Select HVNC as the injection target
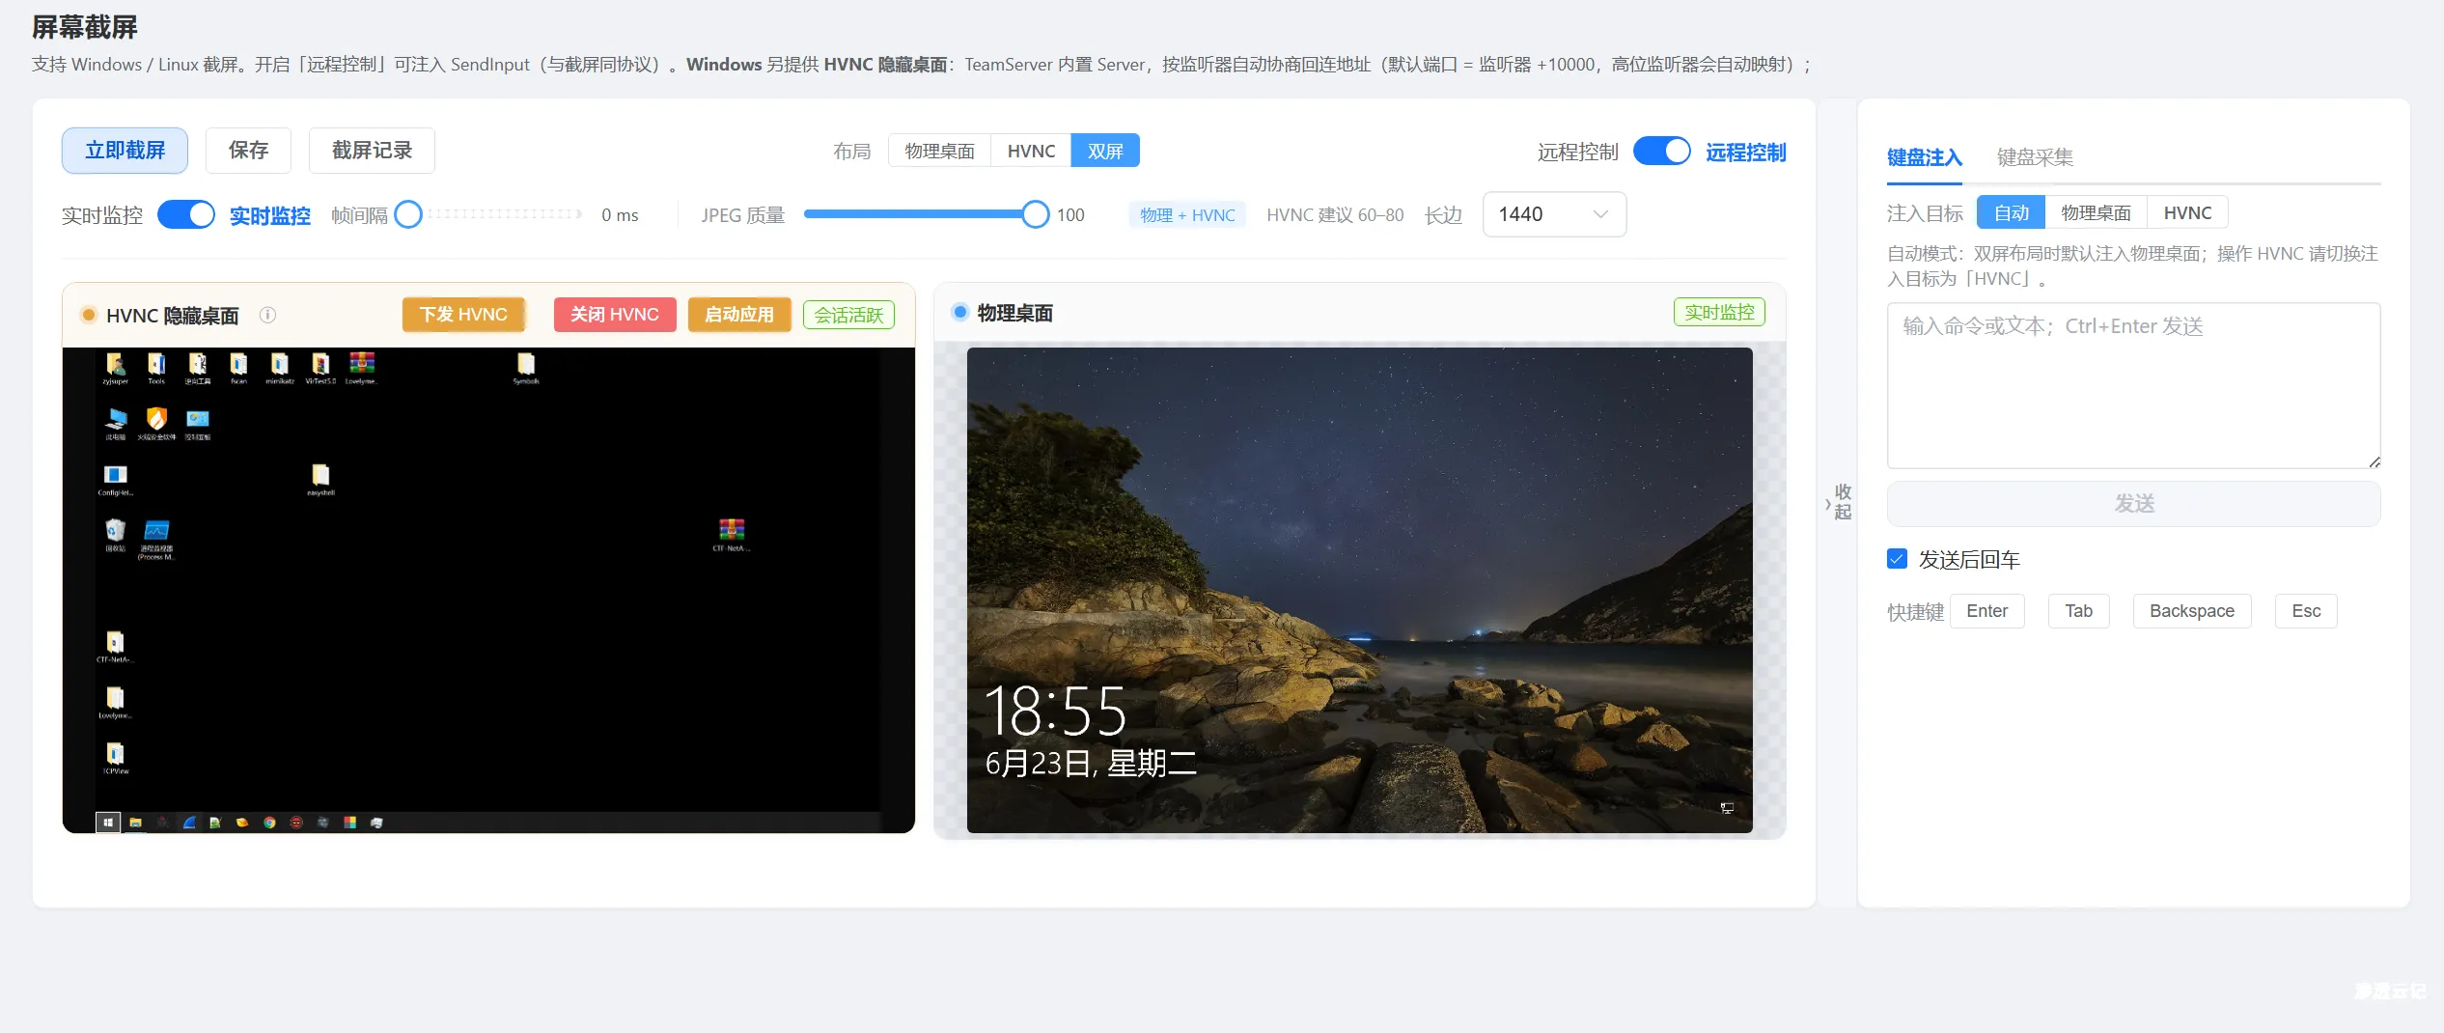 pyautogui.click(x=2187, y=212)
